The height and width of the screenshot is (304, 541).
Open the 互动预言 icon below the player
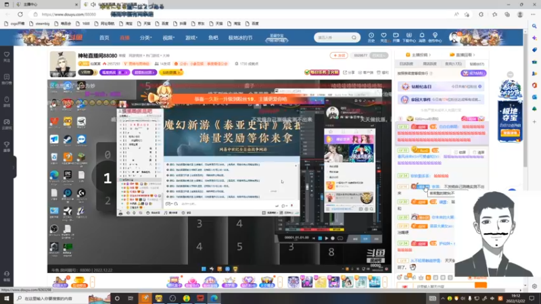click(79, 282)
